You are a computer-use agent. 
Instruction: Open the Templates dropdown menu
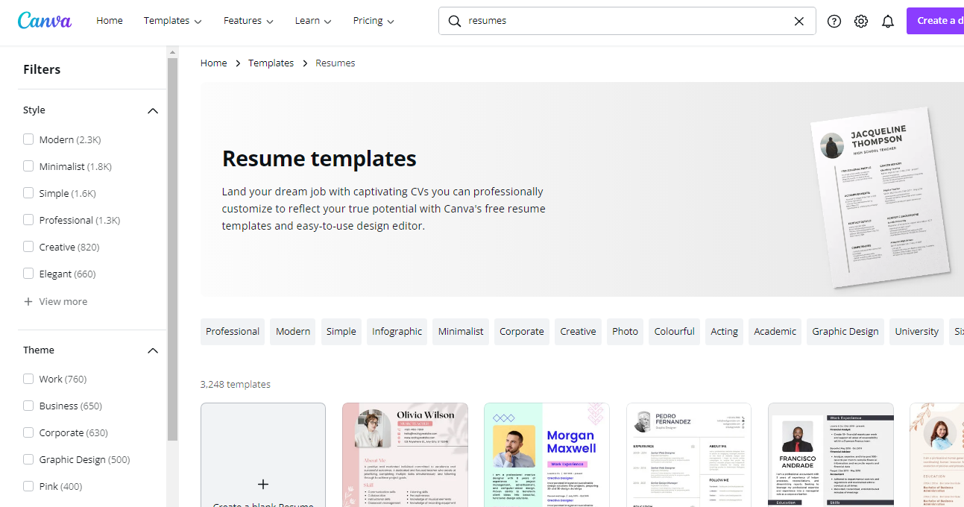click(173, 21)
